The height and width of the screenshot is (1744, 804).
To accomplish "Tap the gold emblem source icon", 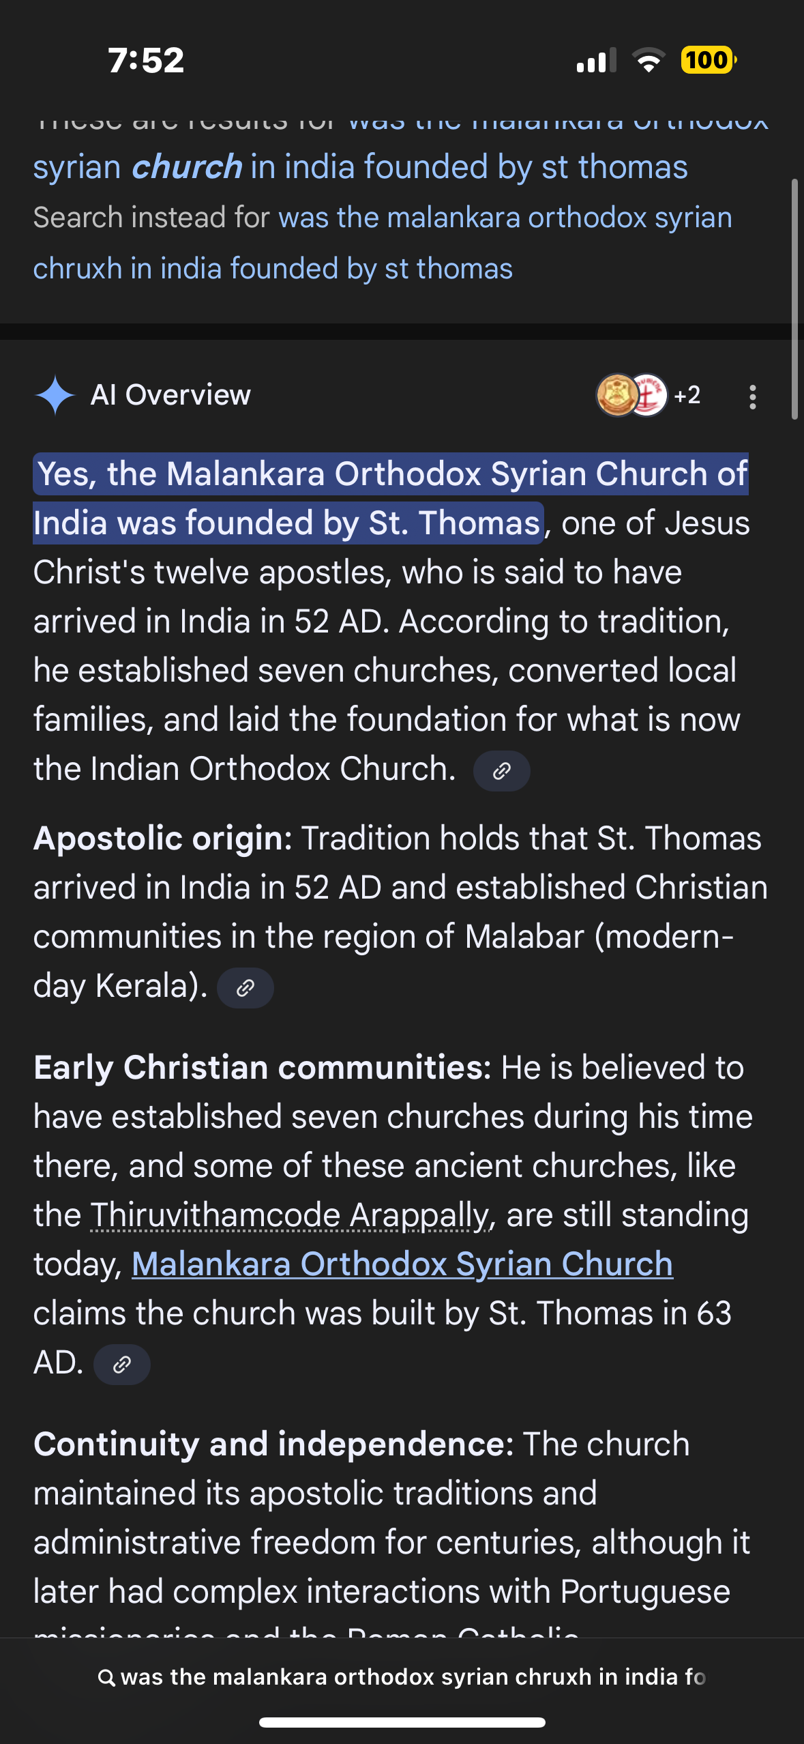I will coord(616,395).
